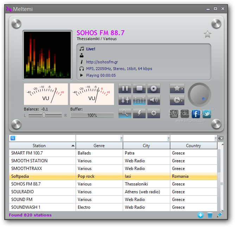
Task: Start recording the stream
Action: coord(154,89)
